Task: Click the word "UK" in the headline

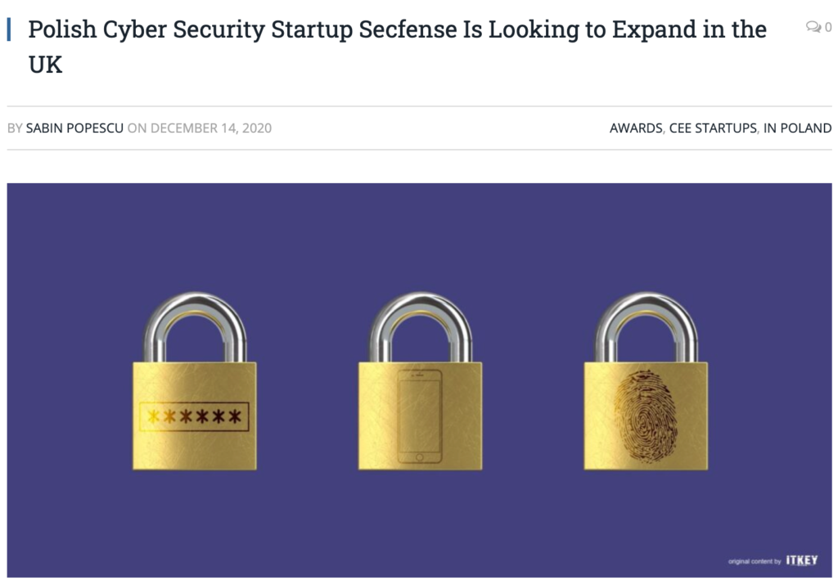Action: pyautogui.click(x=46, y=65)
